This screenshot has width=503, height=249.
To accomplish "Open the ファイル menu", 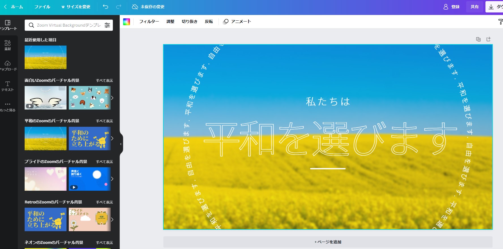I will point(42,7).
